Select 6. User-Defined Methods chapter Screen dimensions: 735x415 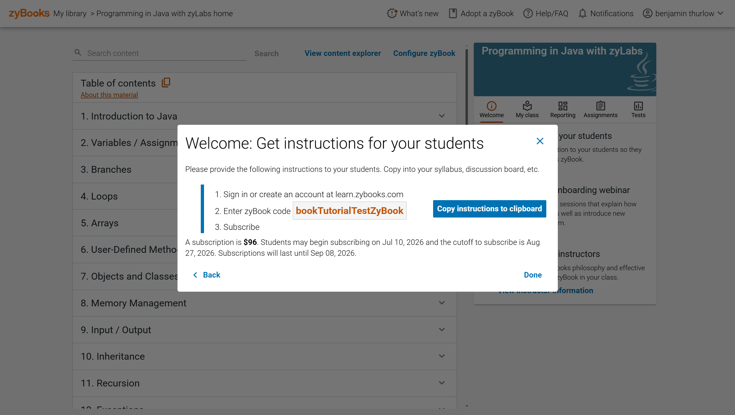pos(125,250)
